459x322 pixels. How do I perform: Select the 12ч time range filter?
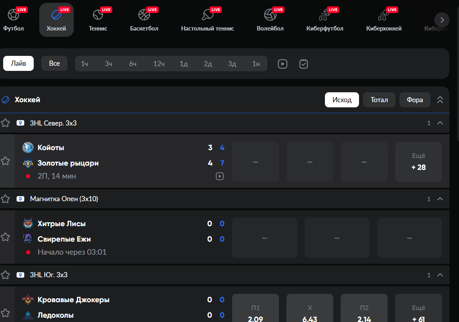pos(159,64)
